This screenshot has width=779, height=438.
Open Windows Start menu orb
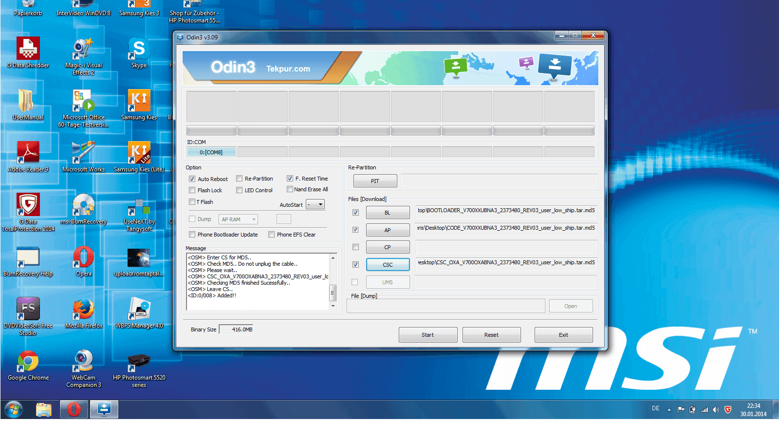[14, 409]
